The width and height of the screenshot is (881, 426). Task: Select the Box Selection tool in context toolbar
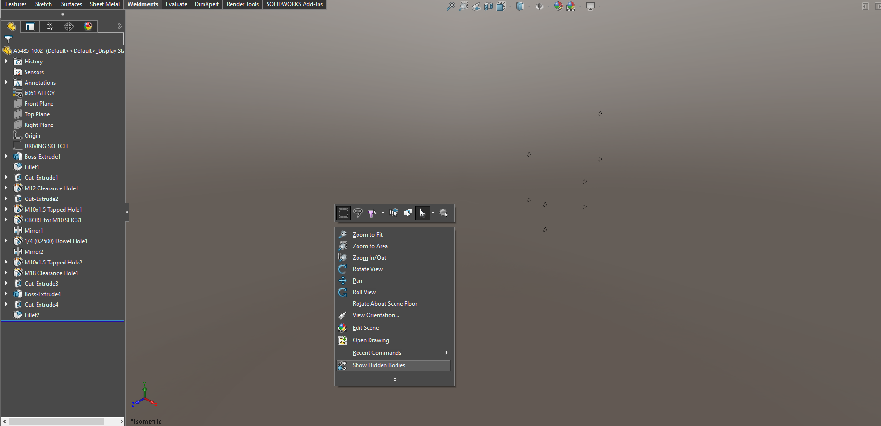click(344, 213)
